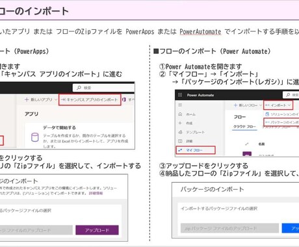Viewport: 299px width, 247px height.
Task: Click the アプリ heading in PowerApps
Action: coord(31,114)
